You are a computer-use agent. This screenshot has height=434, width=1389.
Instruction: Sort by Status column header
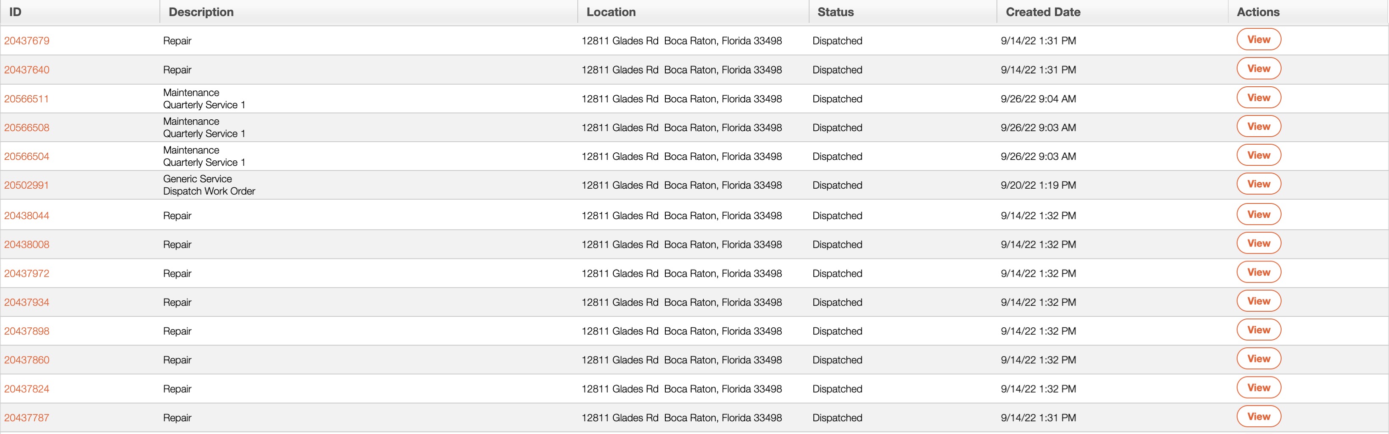click(835, 12)
